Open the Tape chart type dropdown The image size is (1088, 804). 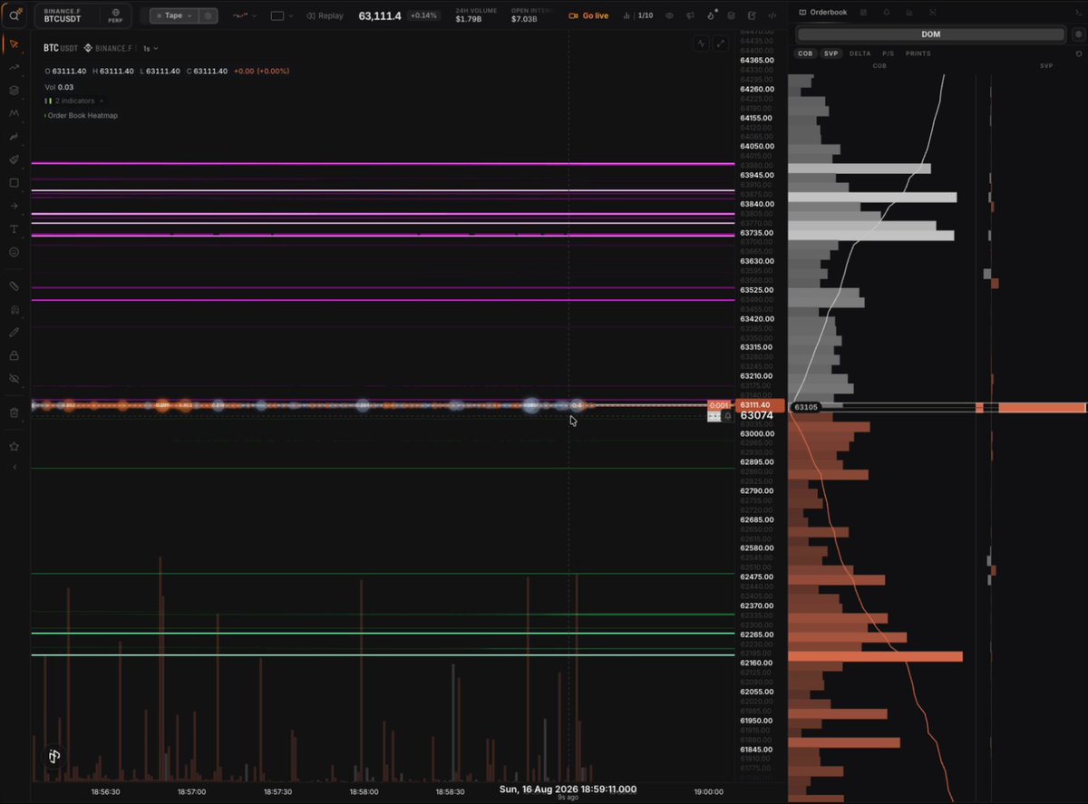pos(174,15)
